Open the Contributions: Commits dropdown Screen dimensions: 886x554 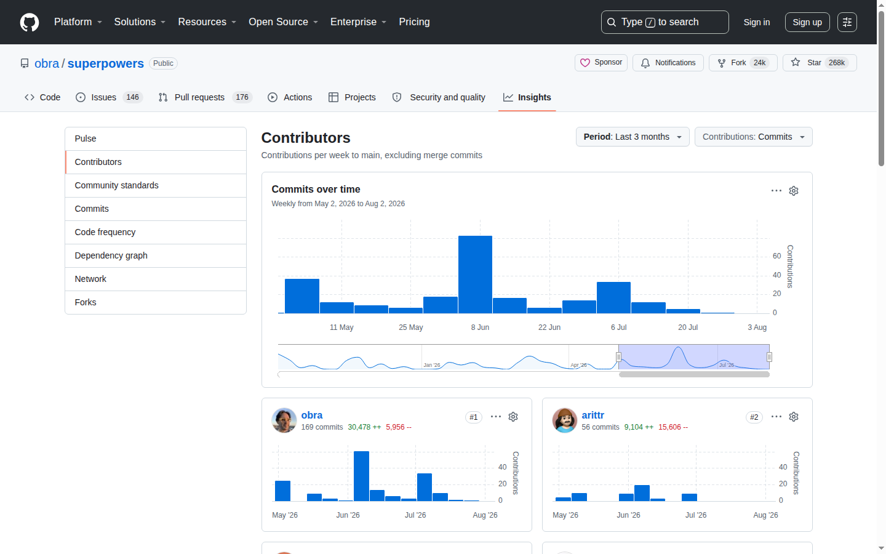[754, 137]
